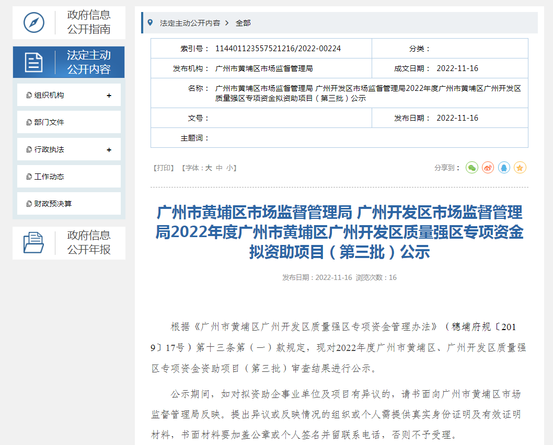Share article via the QQ icon

(x=504, y=168)
